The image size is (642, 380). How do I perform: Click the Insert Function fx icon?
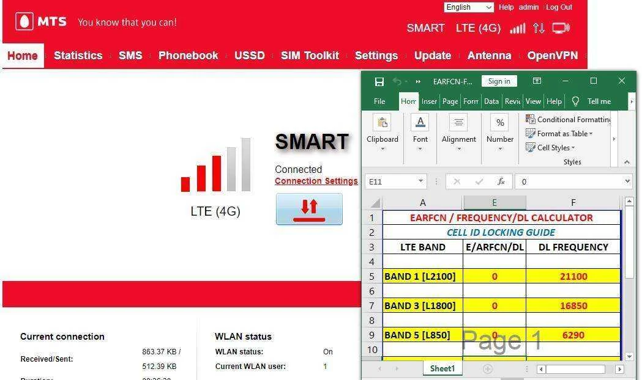point(501,181)
